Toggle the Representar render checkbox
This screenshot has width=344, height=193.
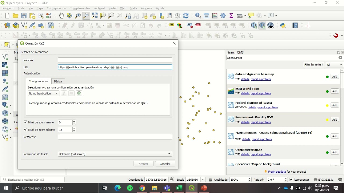(x=291, y=180)
